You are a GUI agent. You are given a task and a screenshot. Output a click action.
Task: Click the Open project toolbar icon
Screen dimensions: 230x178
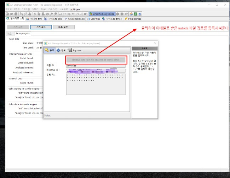coord(12,14)
